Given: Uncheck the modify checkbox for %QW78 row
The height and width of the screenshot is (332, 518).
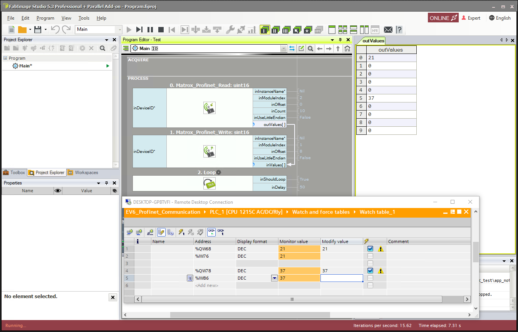Looking at the screenshot, I should 370,271.
